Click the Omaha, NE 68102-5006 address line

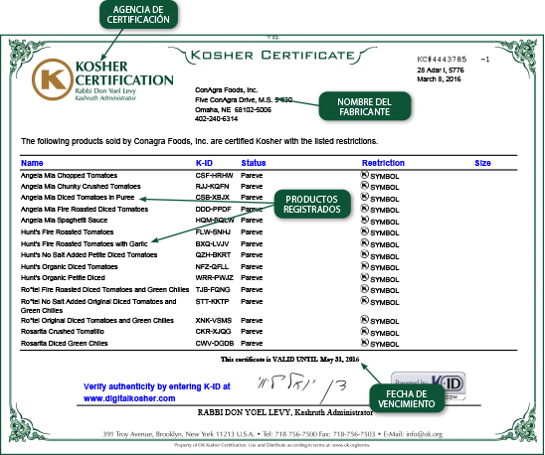(x=234, y=109)
